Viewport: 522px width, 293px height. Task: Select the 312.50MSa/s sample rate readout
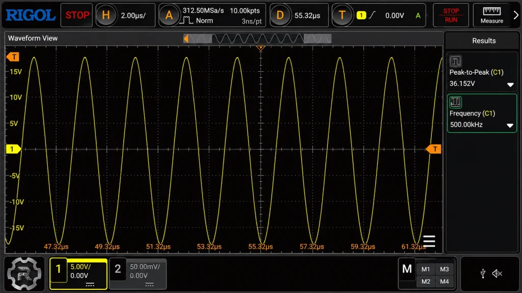pyautogui.click(x=203, y=11)
